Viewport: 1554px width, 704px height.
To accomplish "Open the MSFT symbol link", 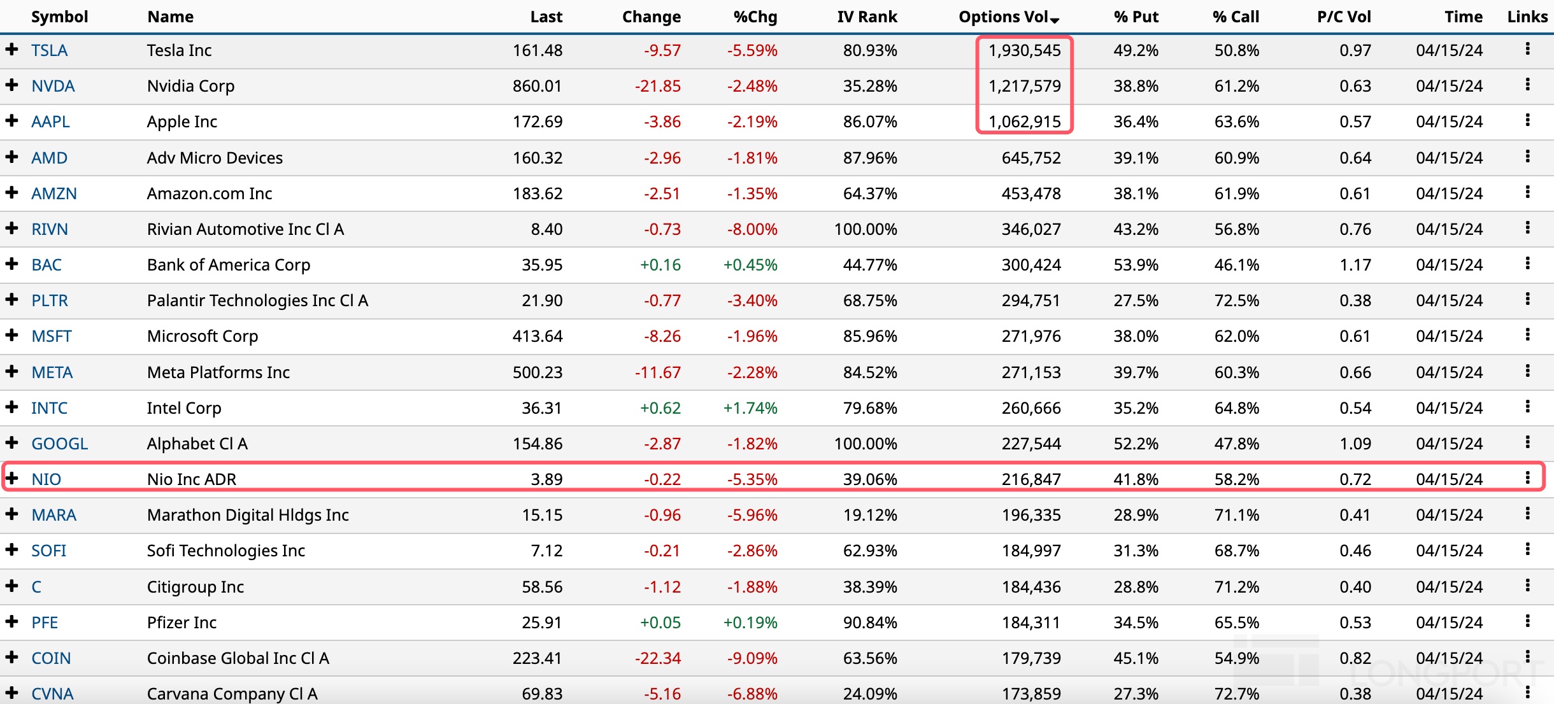I will [x=52, y=336].
